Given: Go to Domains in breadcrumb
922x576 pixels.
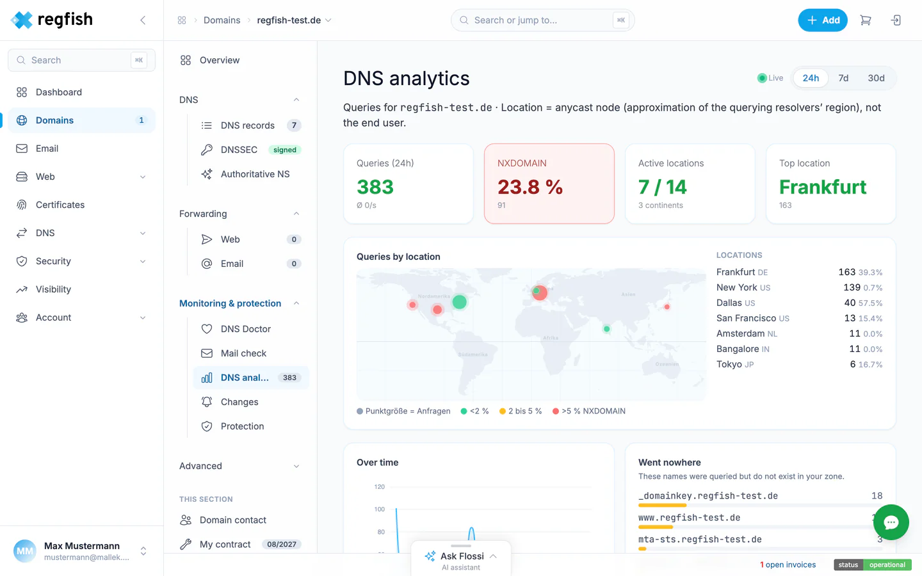Looking at the screenshot, I should pos(222,20).
